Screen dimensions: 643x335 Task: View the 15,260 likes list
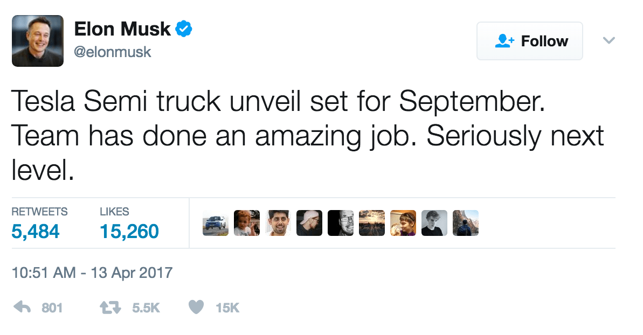click(x=129, y=232)
